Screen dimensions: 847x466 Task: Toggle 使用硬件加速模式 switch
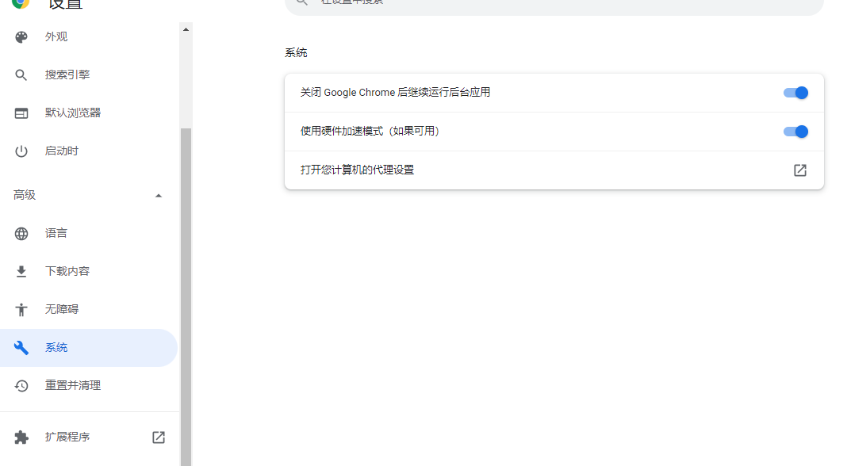[795, 132]
